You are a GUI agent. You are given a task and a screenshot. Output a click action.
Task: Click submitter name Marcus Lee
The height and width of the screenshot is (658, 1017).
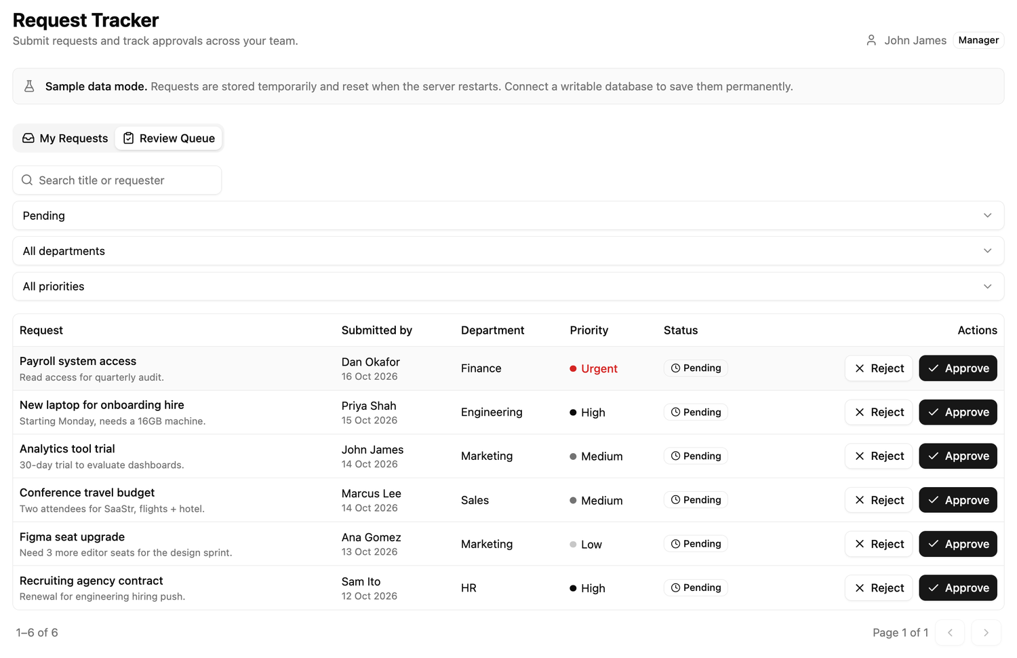(372, 494)
